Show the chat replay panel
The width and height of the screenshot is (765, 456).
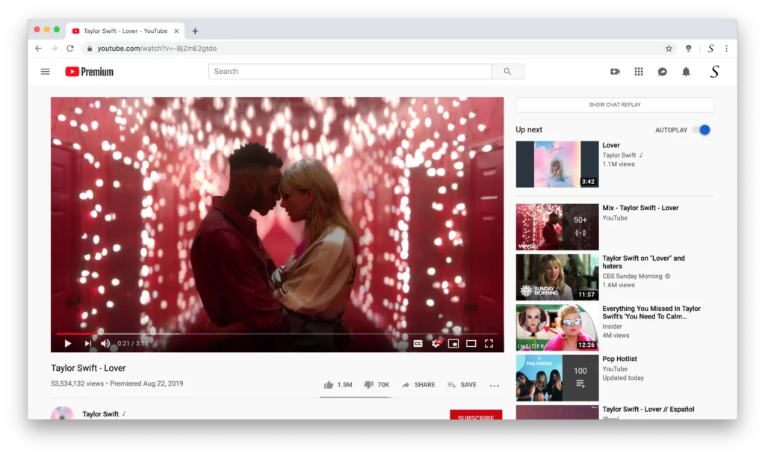coord(614,105)
